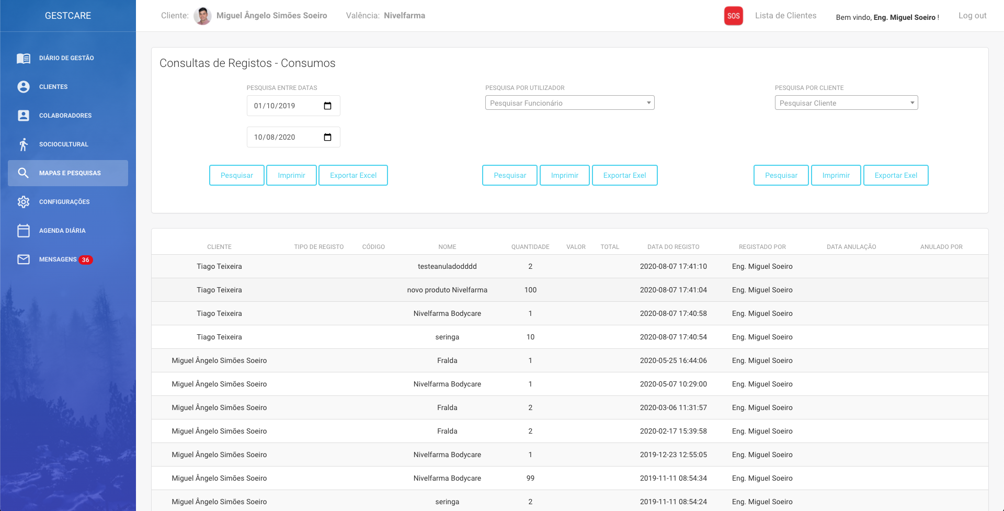Click Pesquisar under Pesquisa Por Cliente

click(781, 175)
